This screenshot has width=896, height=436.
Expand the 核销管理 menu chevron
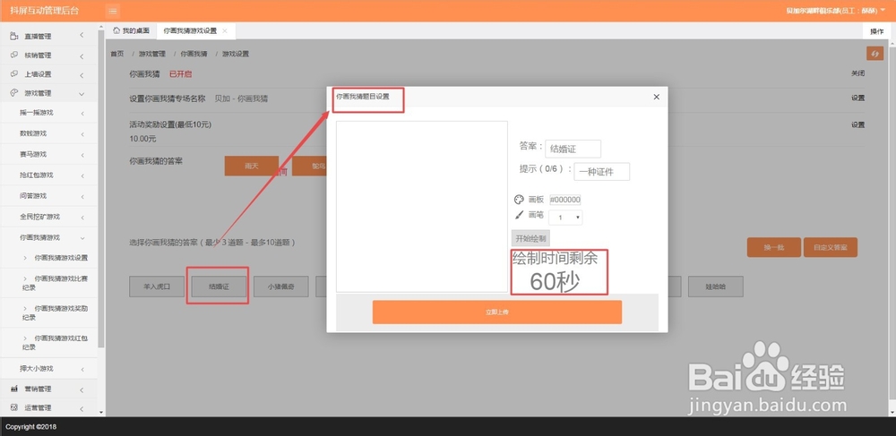[x=82, y=56]
